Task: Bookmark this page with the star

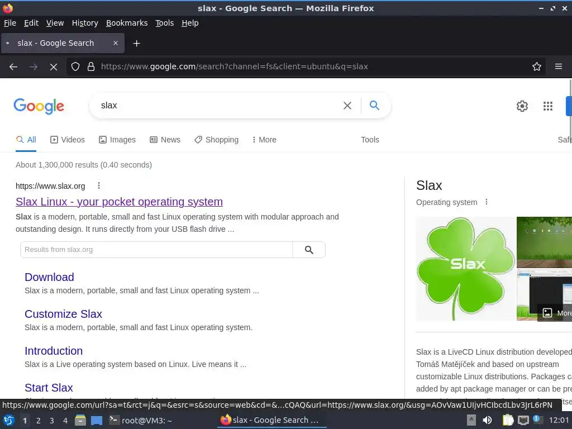Action: click(x=537, y=67)
